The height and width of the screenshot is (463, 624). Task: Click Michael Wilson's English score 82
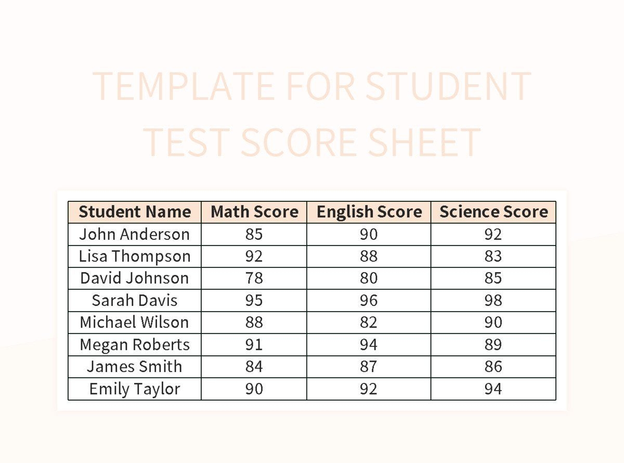tap(369, 323)
